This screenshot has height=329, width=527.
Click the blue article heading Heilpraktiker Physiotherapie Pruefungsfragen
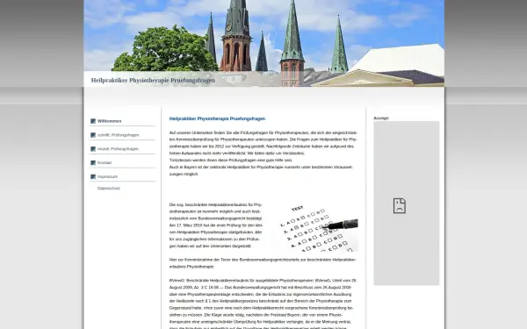coord(217,118)
